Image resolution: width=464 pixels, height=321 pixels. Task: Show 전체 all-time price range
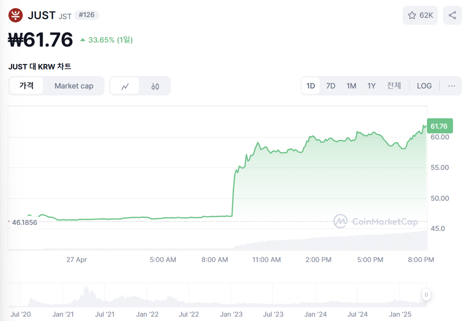click(394, 86)
